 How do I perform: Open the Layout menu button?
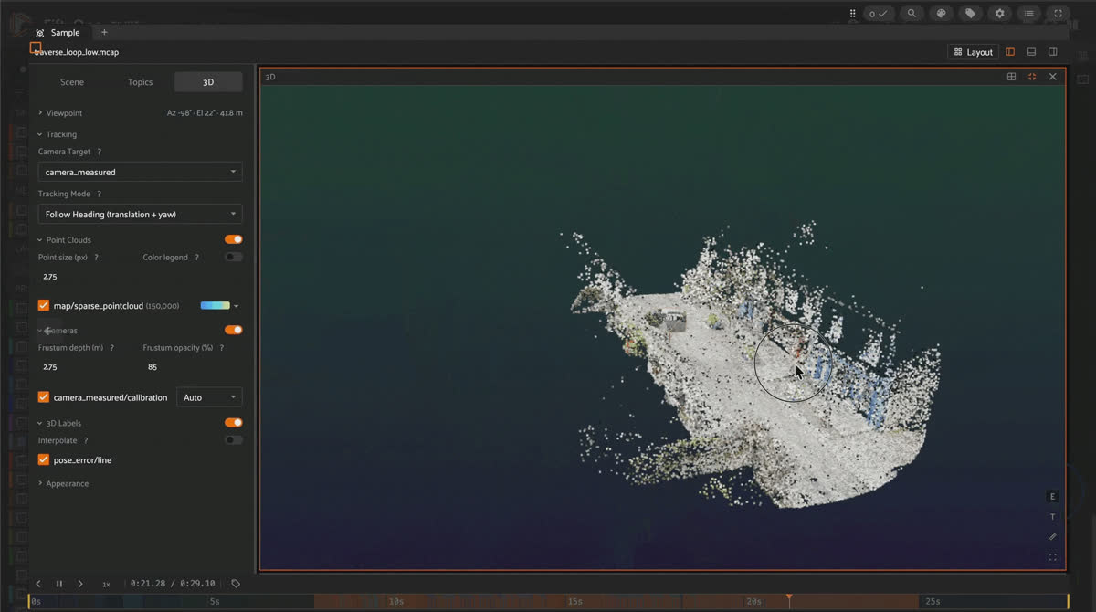pyautogui.click(x=974, y=52)
